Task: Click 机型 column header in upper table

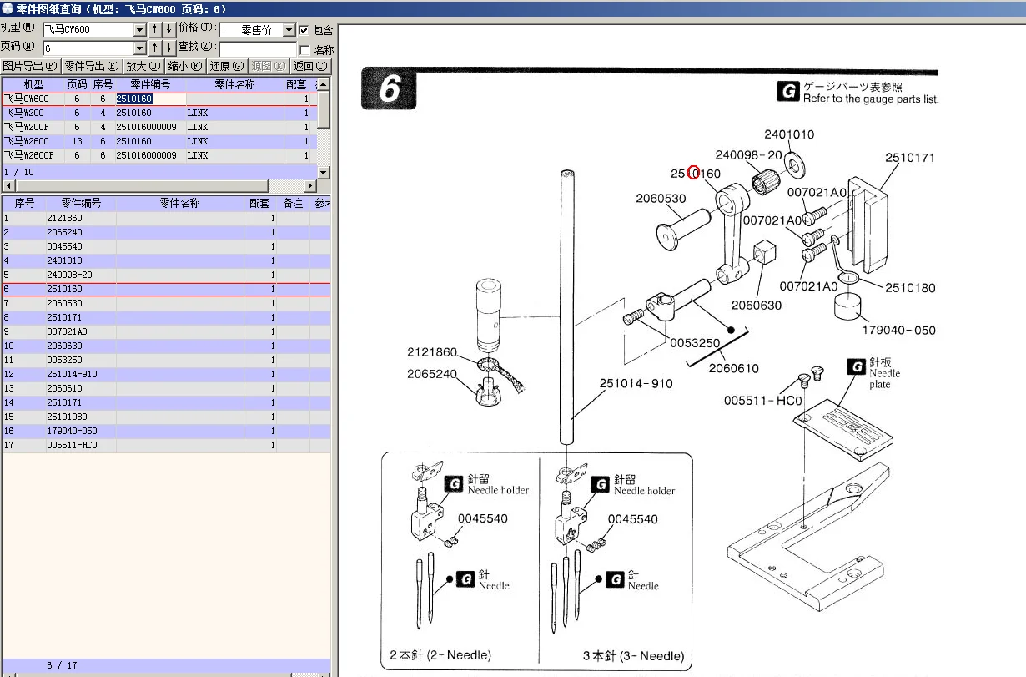Action: (x=34, y=84)
